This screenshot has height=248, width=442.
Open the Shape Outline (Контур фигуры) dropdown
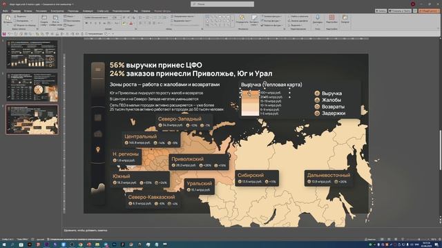pyautogui.click(x=270, y=21)
